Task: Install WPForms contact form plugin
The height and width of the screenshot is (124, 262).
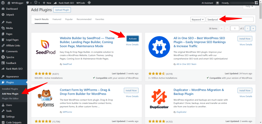Action: (x=131, y=91)
